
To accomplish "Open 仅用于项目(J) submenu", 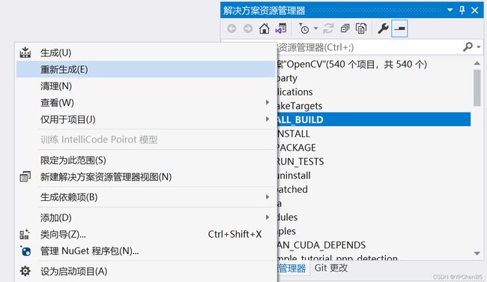I will coord(145,119).
